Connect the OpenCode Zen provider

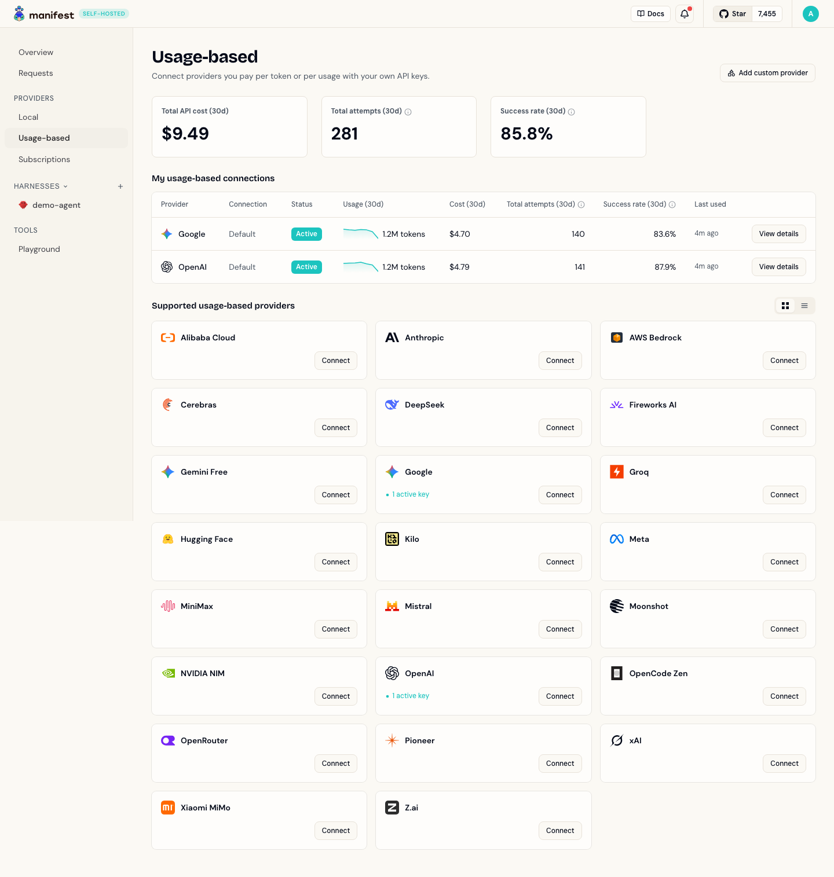[784, 696]
